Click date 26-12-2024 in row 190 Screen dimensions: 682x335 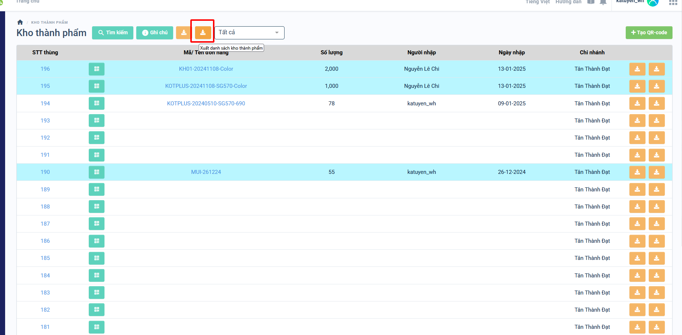(512, 172)
